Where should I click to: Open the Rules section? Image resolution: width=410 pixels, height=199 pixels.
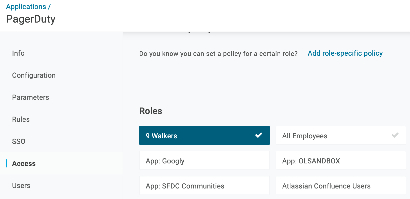point(21,119)
